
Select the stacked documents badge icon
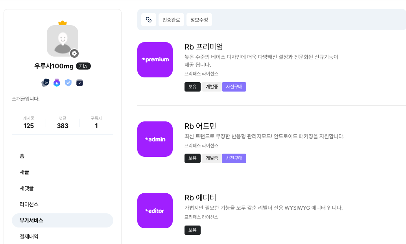click(45, 83)
